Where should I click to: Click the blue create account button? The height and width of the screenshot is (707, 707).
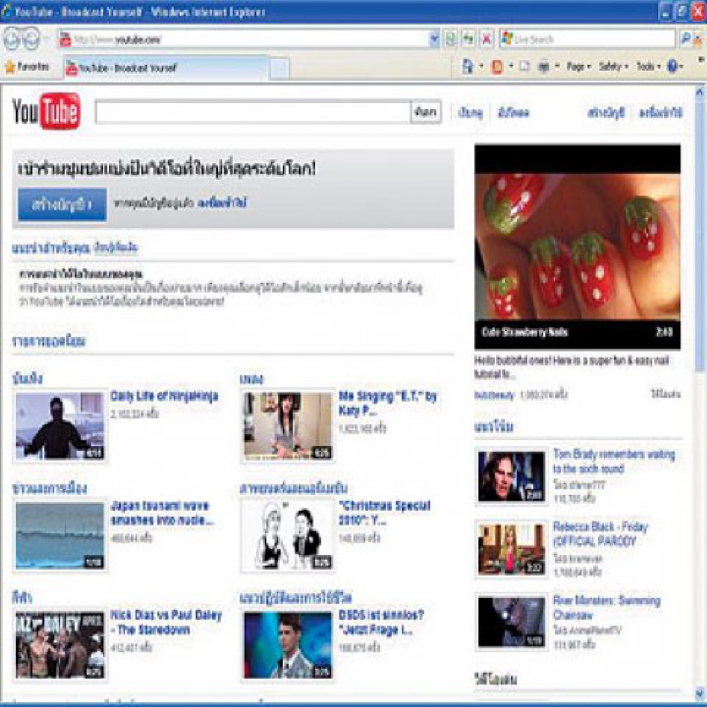(x=62, y=204)
